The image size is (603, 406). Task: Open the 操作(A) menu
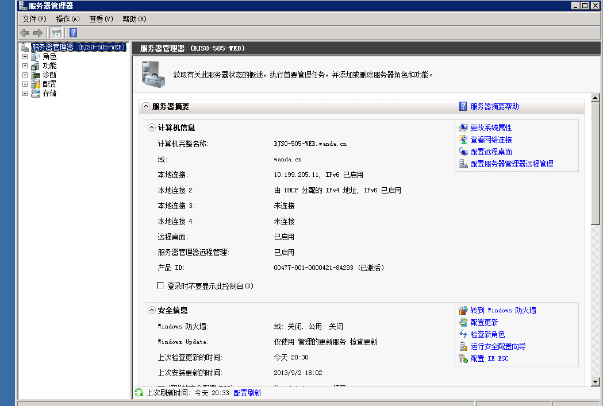[68, 19]
